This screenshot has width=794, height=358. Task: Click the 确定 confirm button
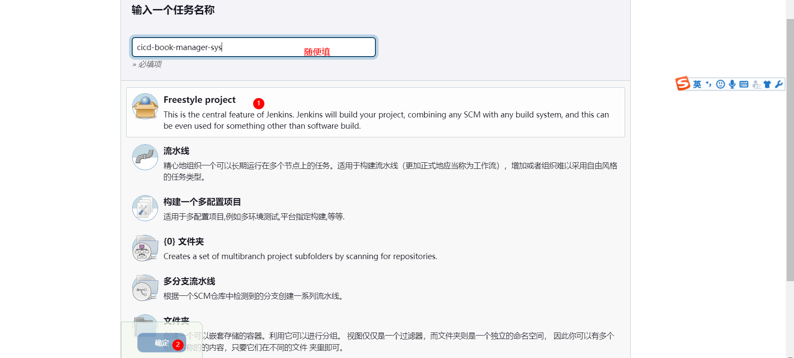[x=162, y=343]
